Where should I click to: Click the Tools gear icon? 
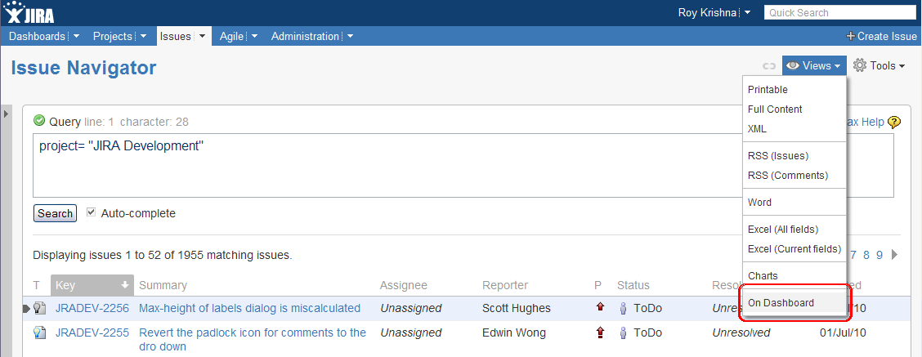coord(860,65)
